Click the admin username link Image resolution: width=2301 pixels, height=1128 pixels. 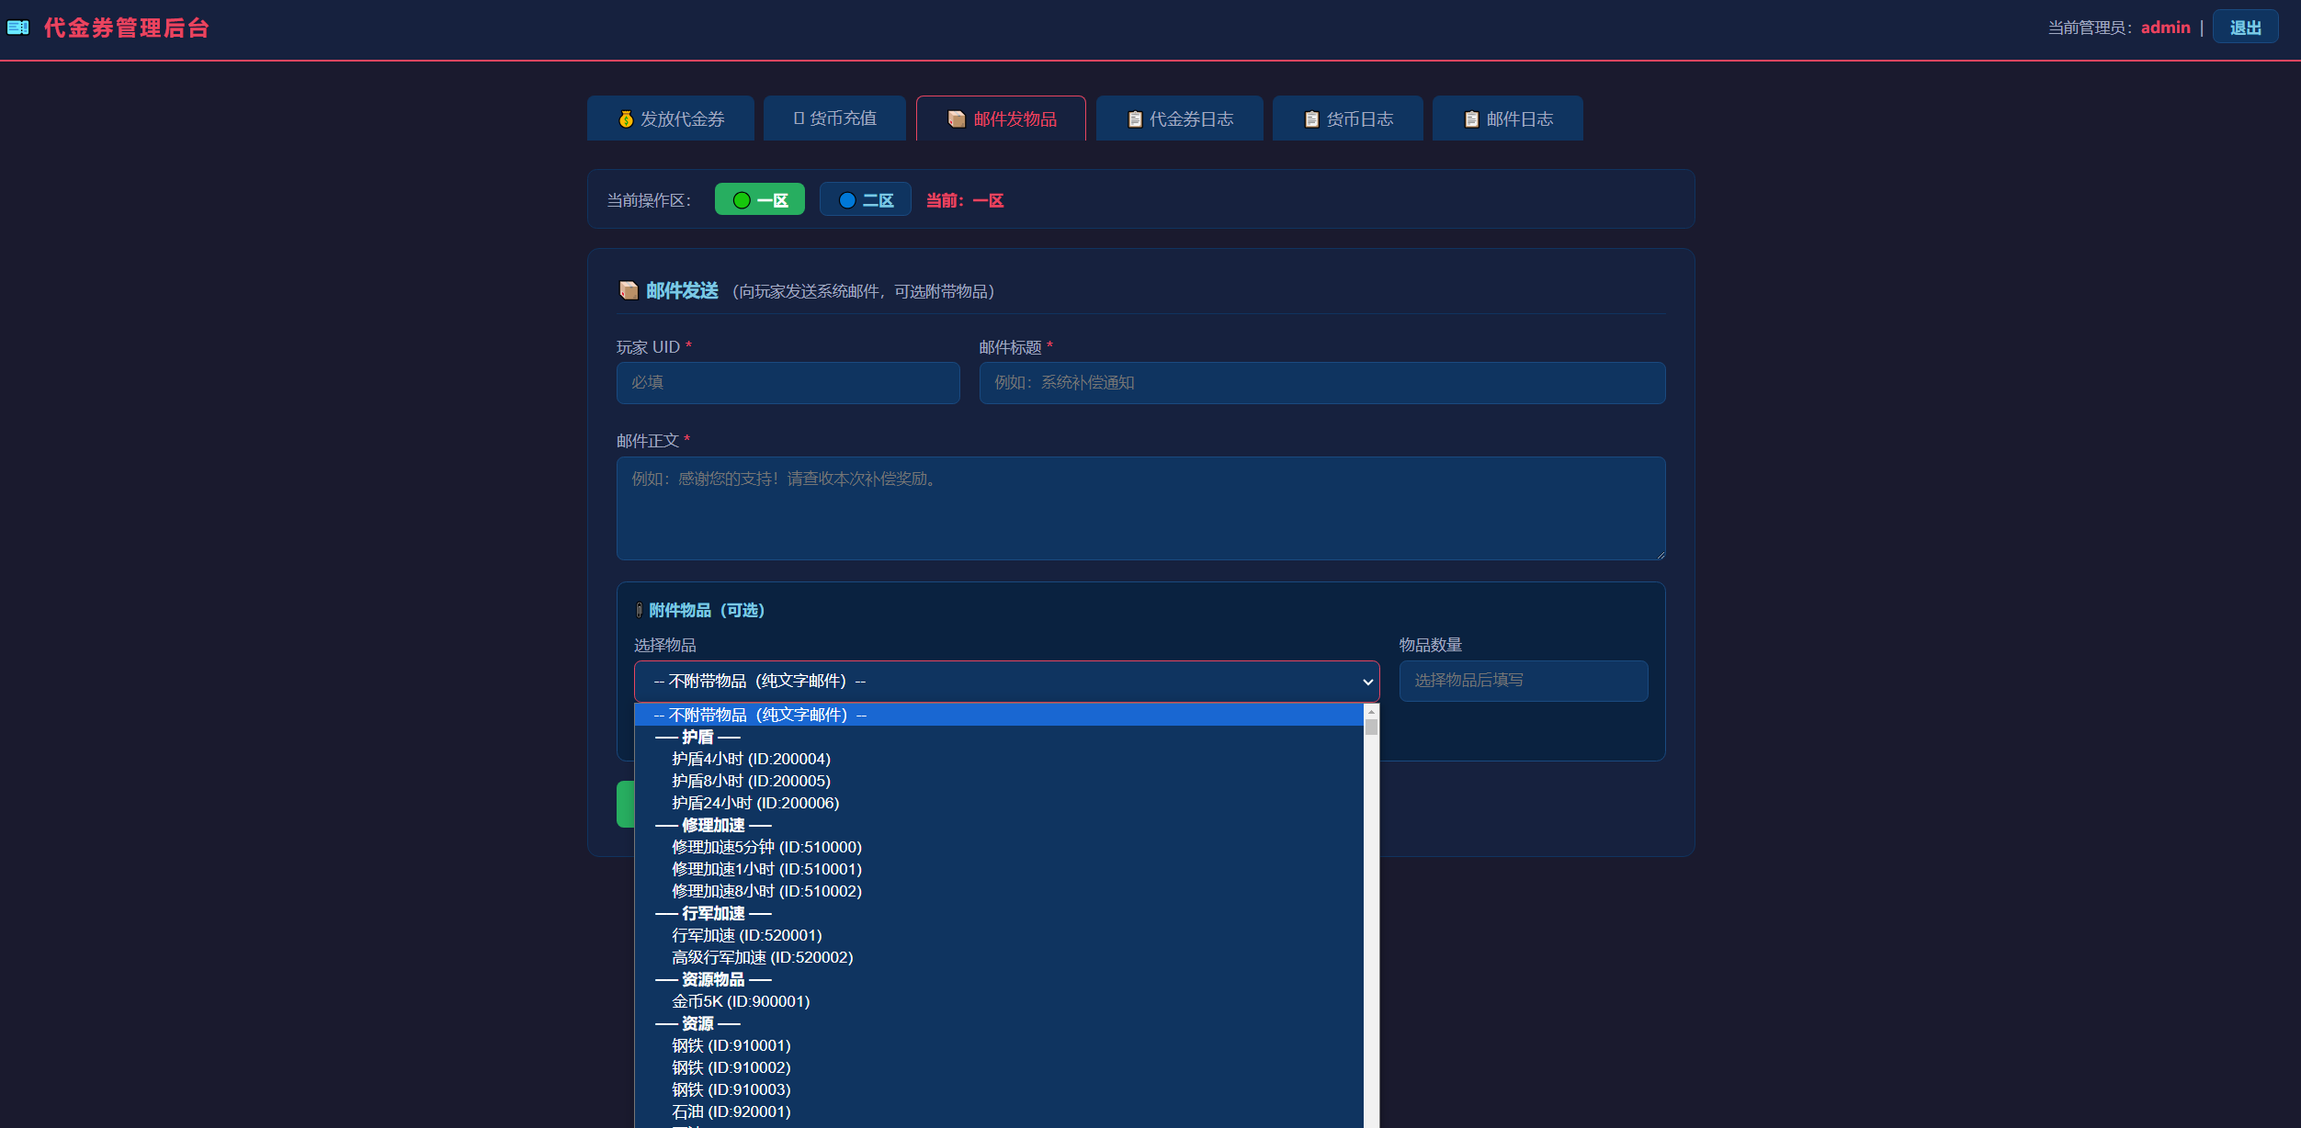[2165, 28]
